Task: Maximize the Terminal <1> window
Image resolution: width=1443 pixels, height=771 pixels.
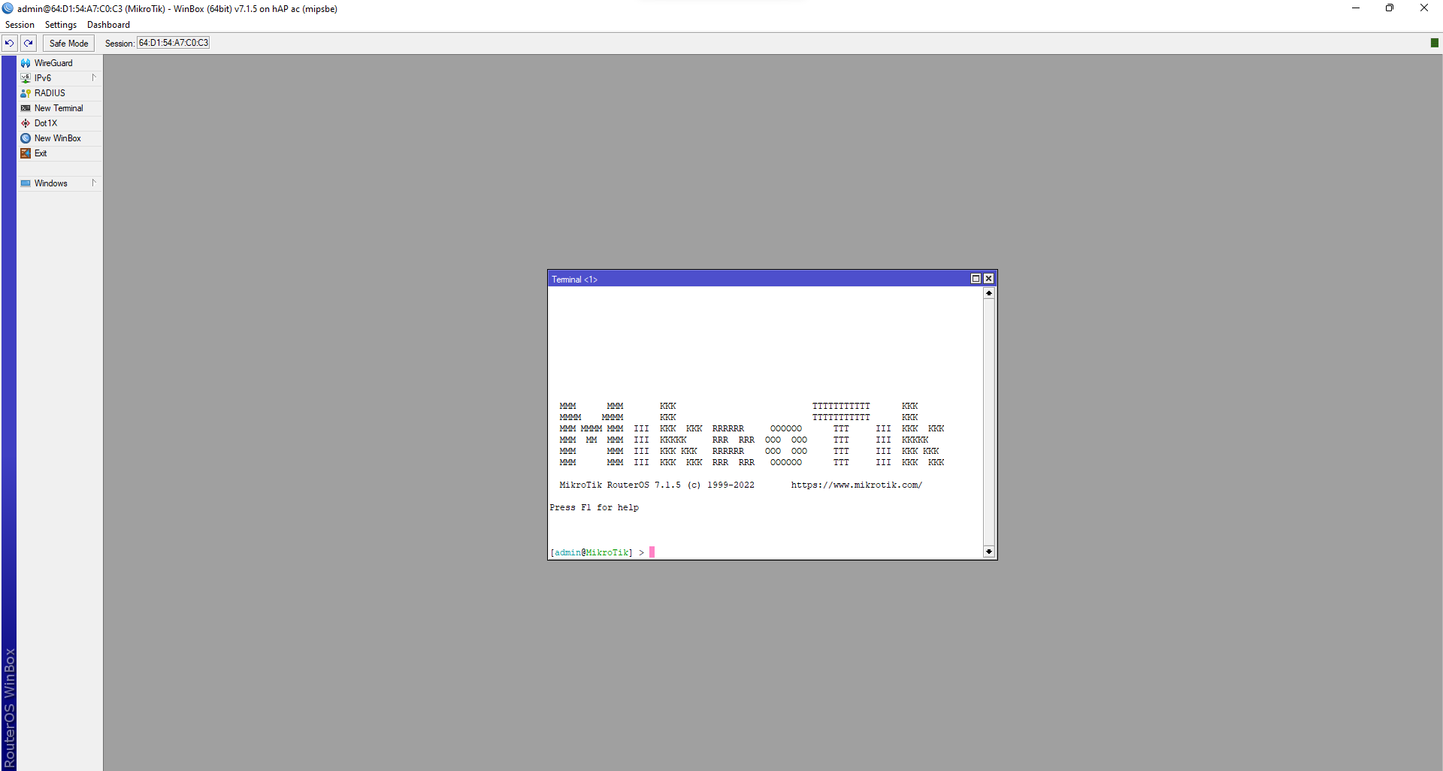Action: coord(976,279)
